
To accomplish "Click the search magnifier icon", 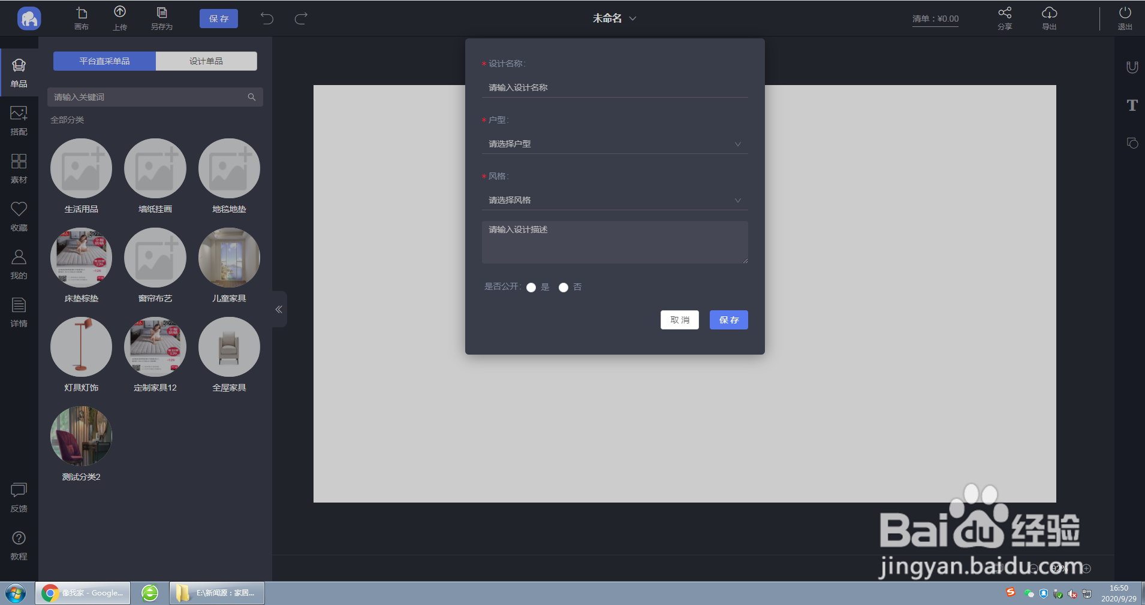I will pyautogui.click(x=252, y=97).
